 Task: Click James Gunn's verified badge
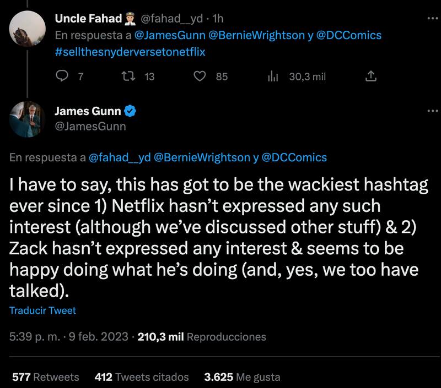click(131, 111)
